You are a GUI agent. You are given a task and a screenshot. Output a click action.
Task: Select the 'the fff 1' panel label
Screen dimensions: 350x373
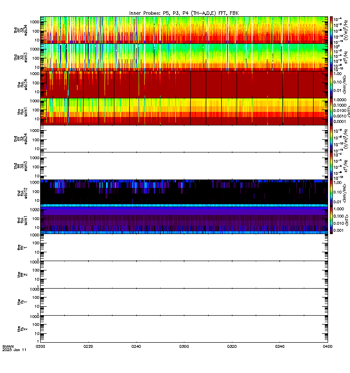click(22, 248)
